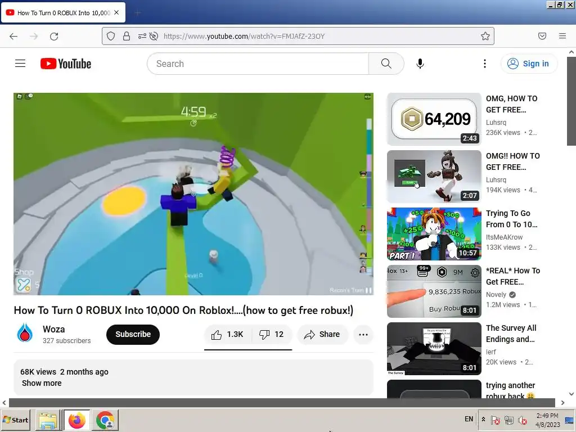Open "Trying To Go From 0 To 10..." title
This screenshot has width=576, height=432.
[512, 219]
